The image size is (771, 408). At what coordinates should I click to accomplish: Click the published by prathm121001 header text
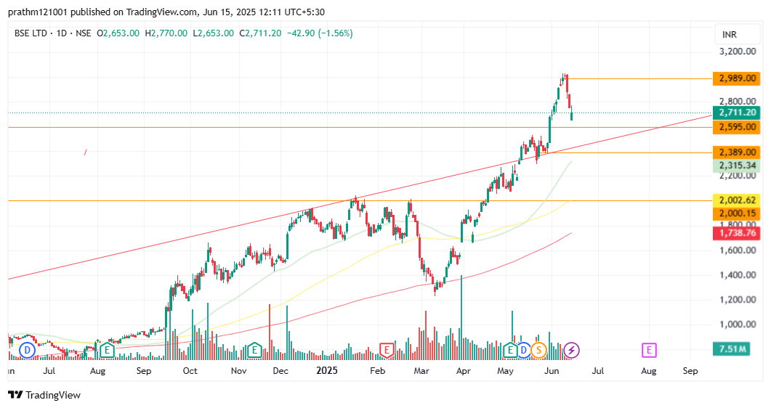(x=166, y=12)
